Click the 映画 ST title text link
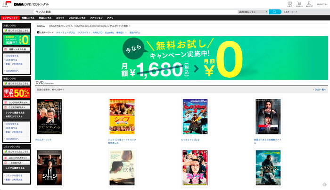330x190 pixels. click(267, 141)
